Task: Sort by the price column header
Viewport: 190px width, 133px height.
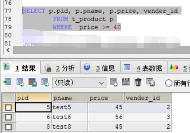Action: [x=106, y=98]
